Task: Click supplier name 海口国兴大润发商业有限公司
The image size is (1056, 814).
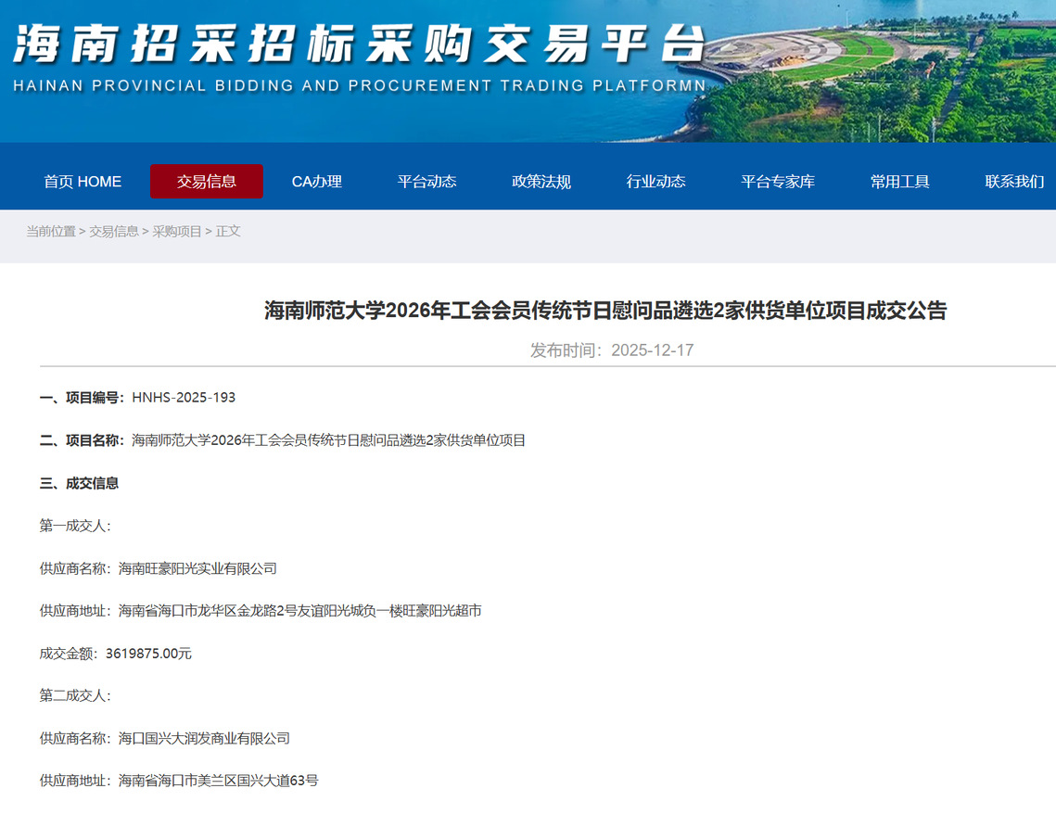Action: pos(204,739)
